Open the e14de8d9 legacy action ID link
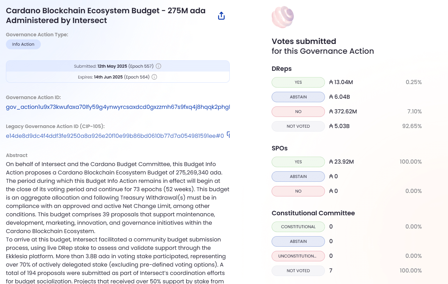Screen dimensions: 448x284 (x=115, y=136)
